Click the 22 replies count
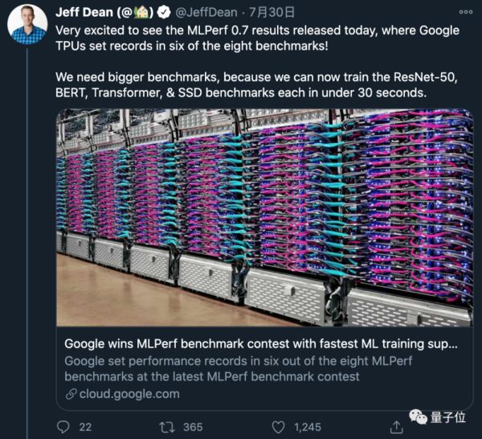This screenshot has width=482, height=439. (85, 427)
